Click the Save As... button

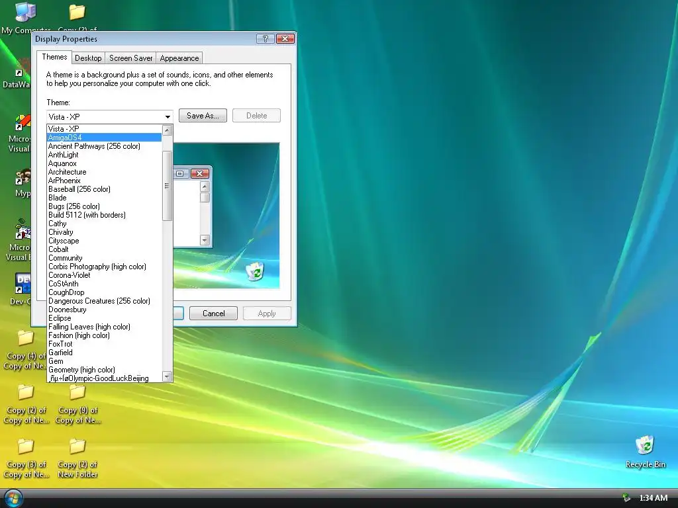click(x=203, y=116)
